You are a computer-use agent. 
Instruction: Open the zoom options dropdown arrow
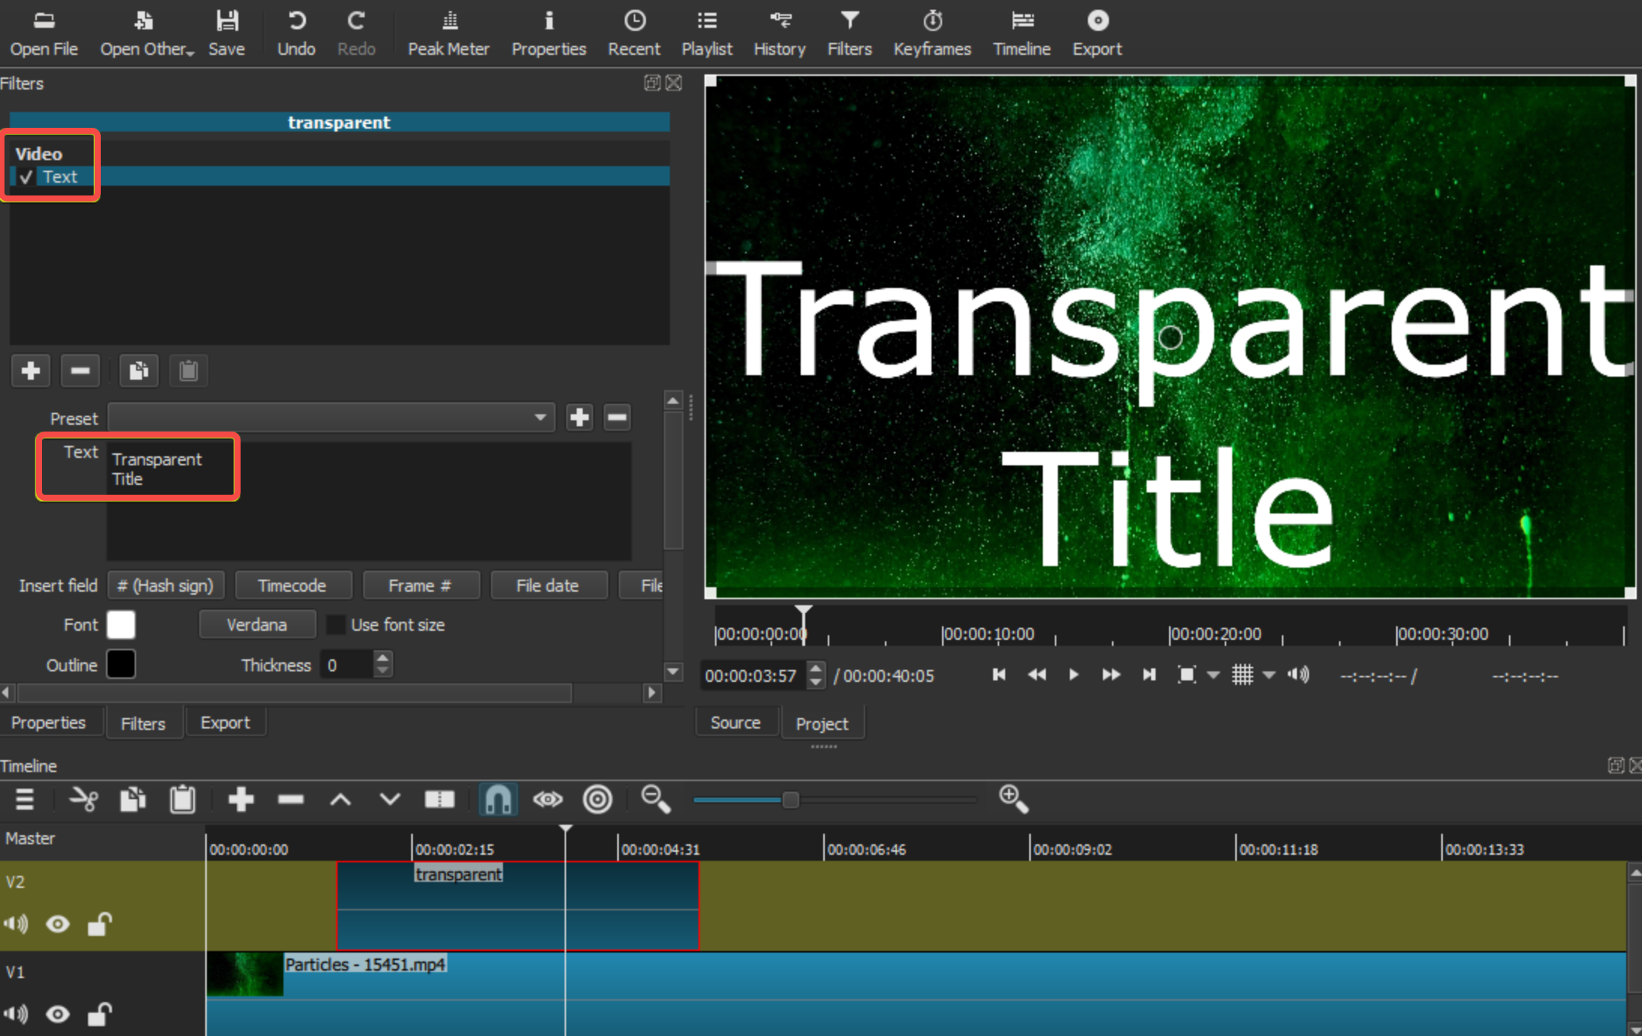[x=1213, y=675]
